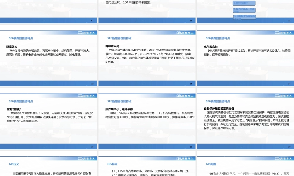
Task: Click page number 15 in slide footer
Action: (92, 147)
